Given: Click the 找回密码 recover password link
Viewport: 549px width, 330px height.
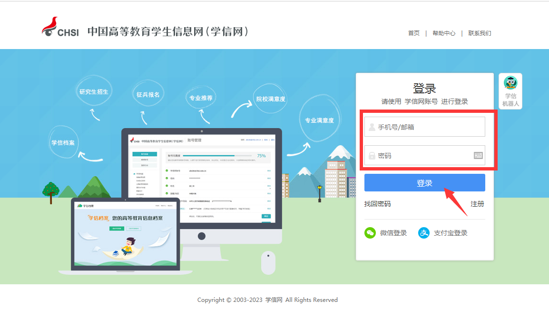Looking at the screenshot, I should (x=377, y=204).
